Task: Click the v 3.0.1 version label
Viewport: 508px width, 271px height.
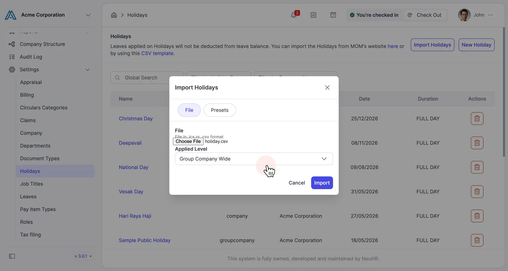Action: 81,256
